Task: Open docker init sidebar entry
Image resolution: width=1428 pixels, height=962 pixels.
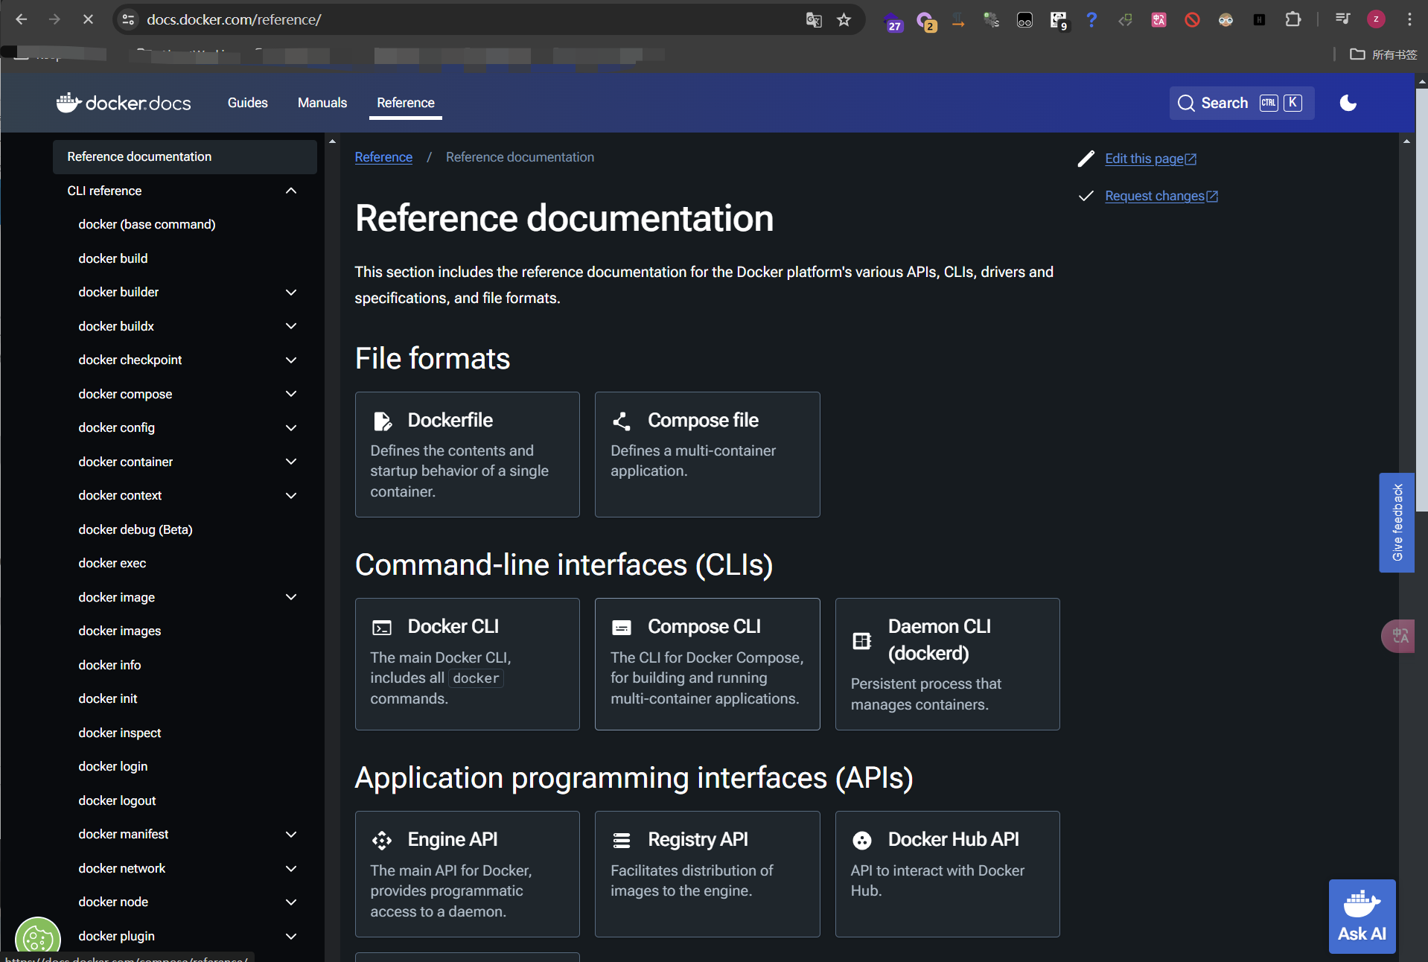Action: pyautogui.click(x=108, y=698)
